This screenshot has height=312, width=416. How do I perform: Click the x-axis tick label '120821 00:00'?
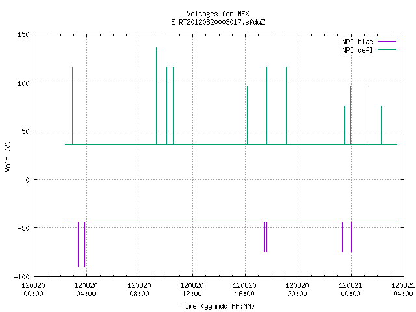350,289
